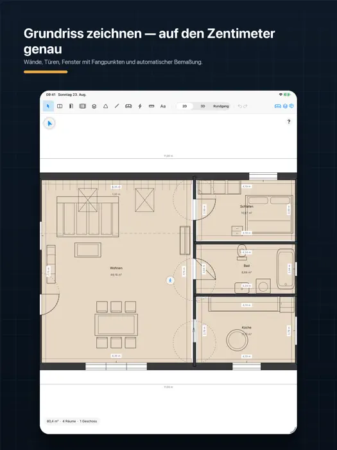Select the pointer tool in toolbar
Screen dimensions: 337x450
[x=48, y=106]
